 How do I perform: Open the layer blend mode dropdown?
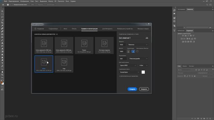point(187,73)
